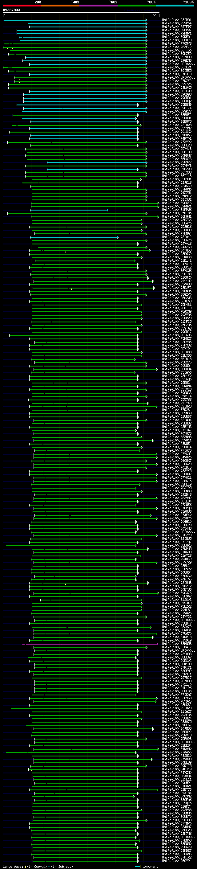Click the UniRef100_B4W0N0 label
Image resolution: width=197 pixels, height=869 pixels.
176,749
